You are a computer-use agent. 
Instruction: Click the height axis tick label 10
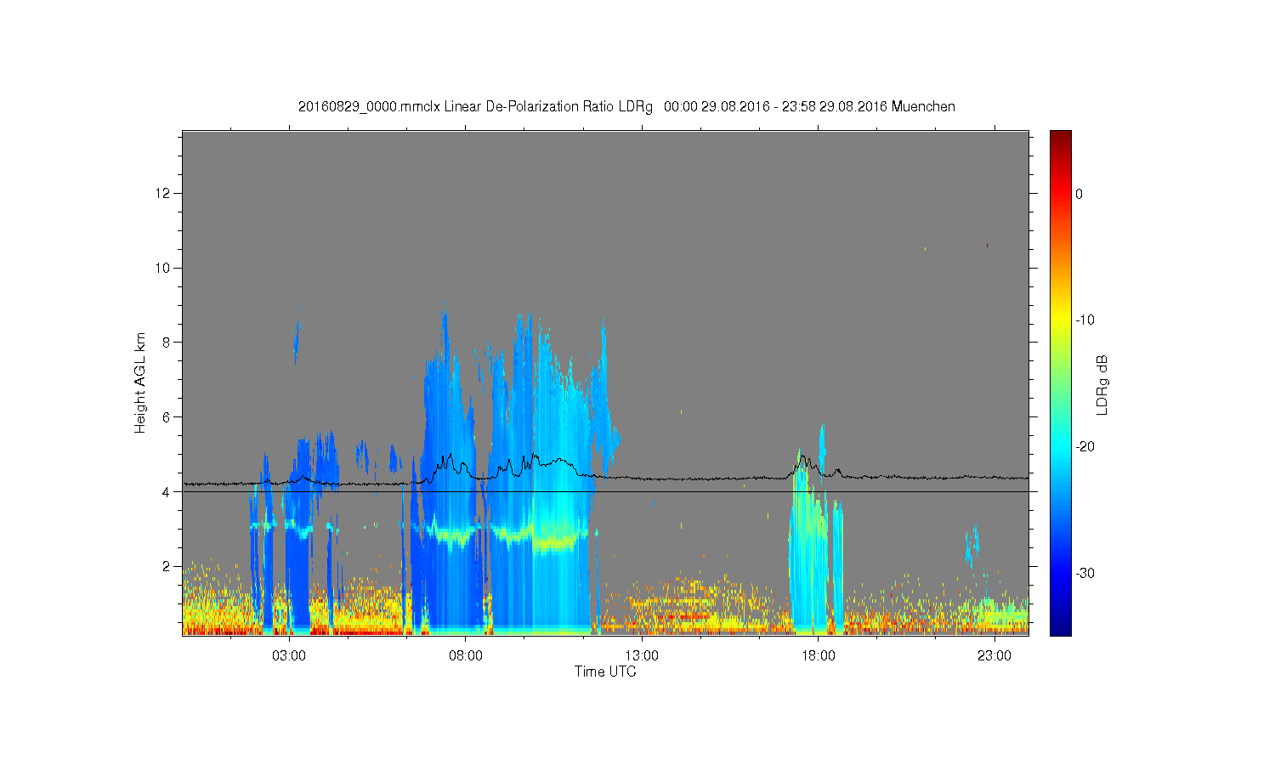coord(164,268)
